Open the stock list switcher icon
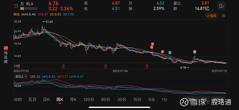The image size is (239, 110). [x=16, y=6]
